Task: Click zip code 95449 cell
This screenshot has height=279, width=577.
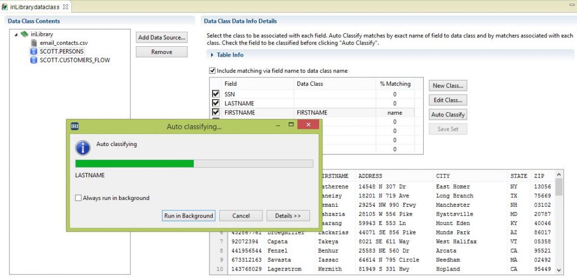Action: [542, 269]
